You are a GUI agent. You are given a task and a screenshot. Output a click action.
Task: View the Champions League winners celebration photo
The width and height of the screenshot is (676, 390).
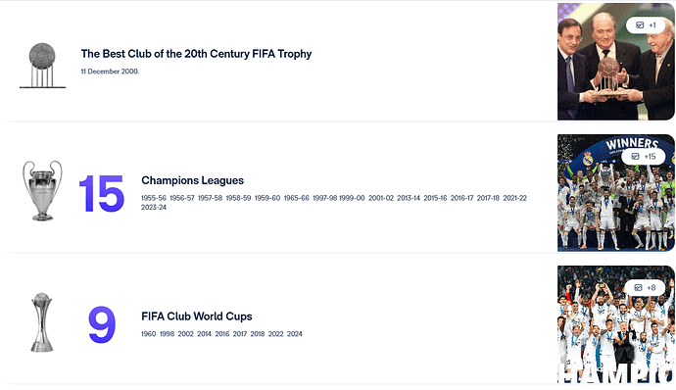click(x=615, y=193)
